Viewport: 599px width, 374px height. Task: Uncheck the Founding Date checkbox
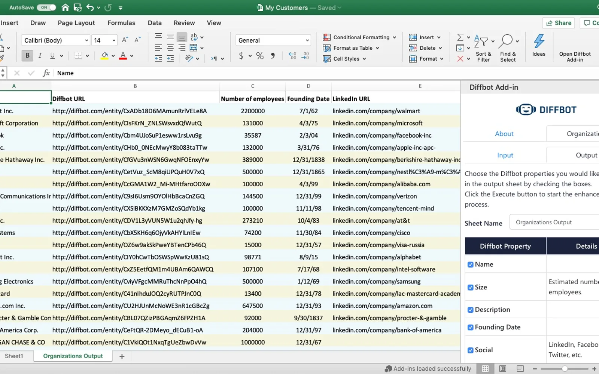(x=471, y=327)
